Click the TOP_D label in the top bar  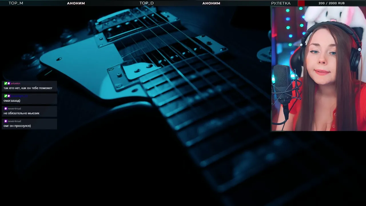coord(147,3)
